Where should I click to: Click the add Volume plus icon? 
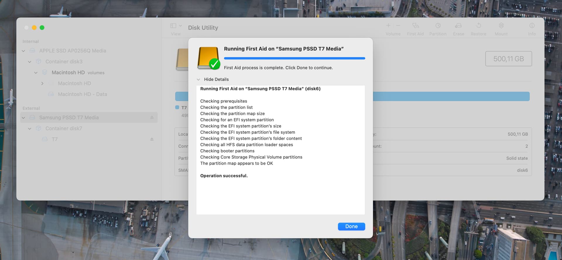(388, 26)
